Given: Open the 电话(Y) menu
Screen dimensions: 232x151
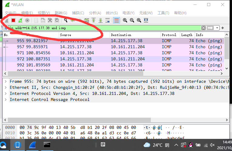Looking at the screenshot, I should (x=128, y=13).
